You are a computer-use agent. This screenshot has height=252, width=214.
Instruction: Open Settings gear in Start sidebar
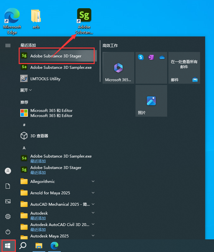pyautogui.click(x=8, y=216)
